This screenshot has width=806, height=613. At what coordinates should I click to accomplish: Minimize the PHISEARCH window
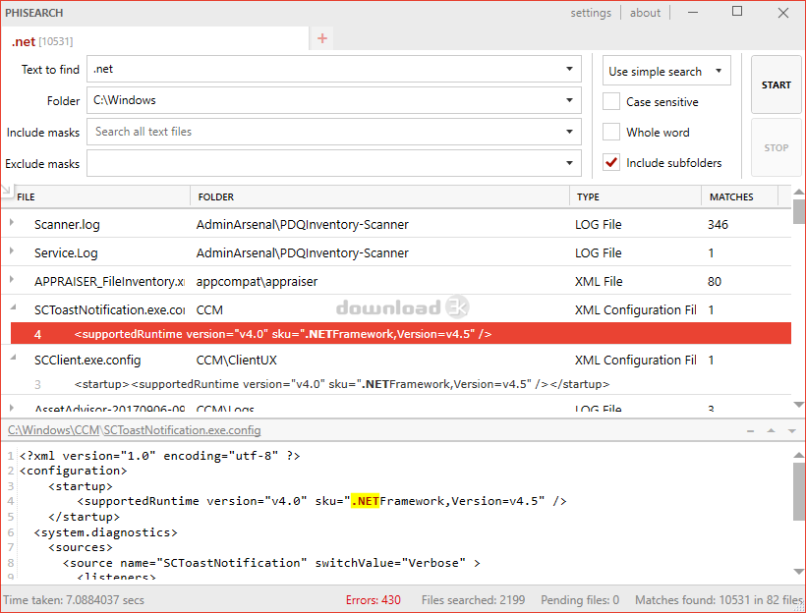[693, 13]
